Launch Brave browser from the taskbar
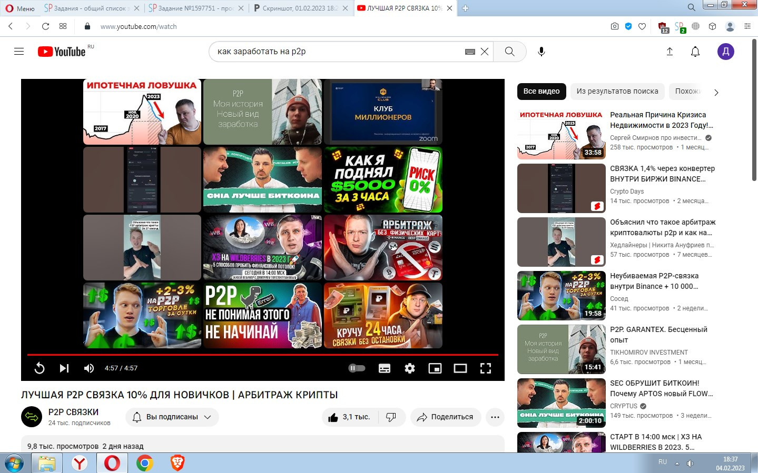The height and width of the screenshot is (473, 758). 178,464
